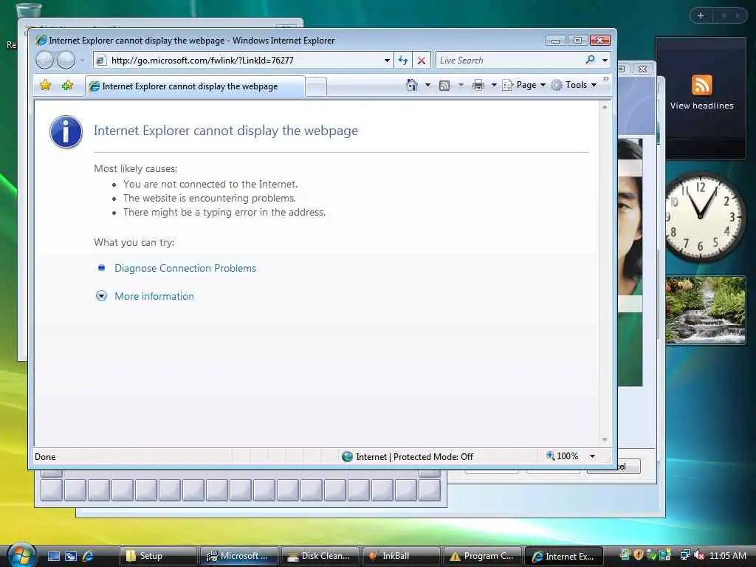Click the Live Search box
This screenshot has width=756, height=567.
509,61
